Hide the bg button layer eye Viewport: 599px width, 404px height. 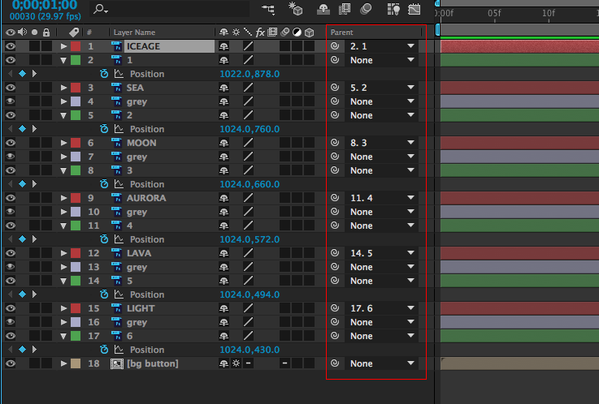tap(11, 363)
